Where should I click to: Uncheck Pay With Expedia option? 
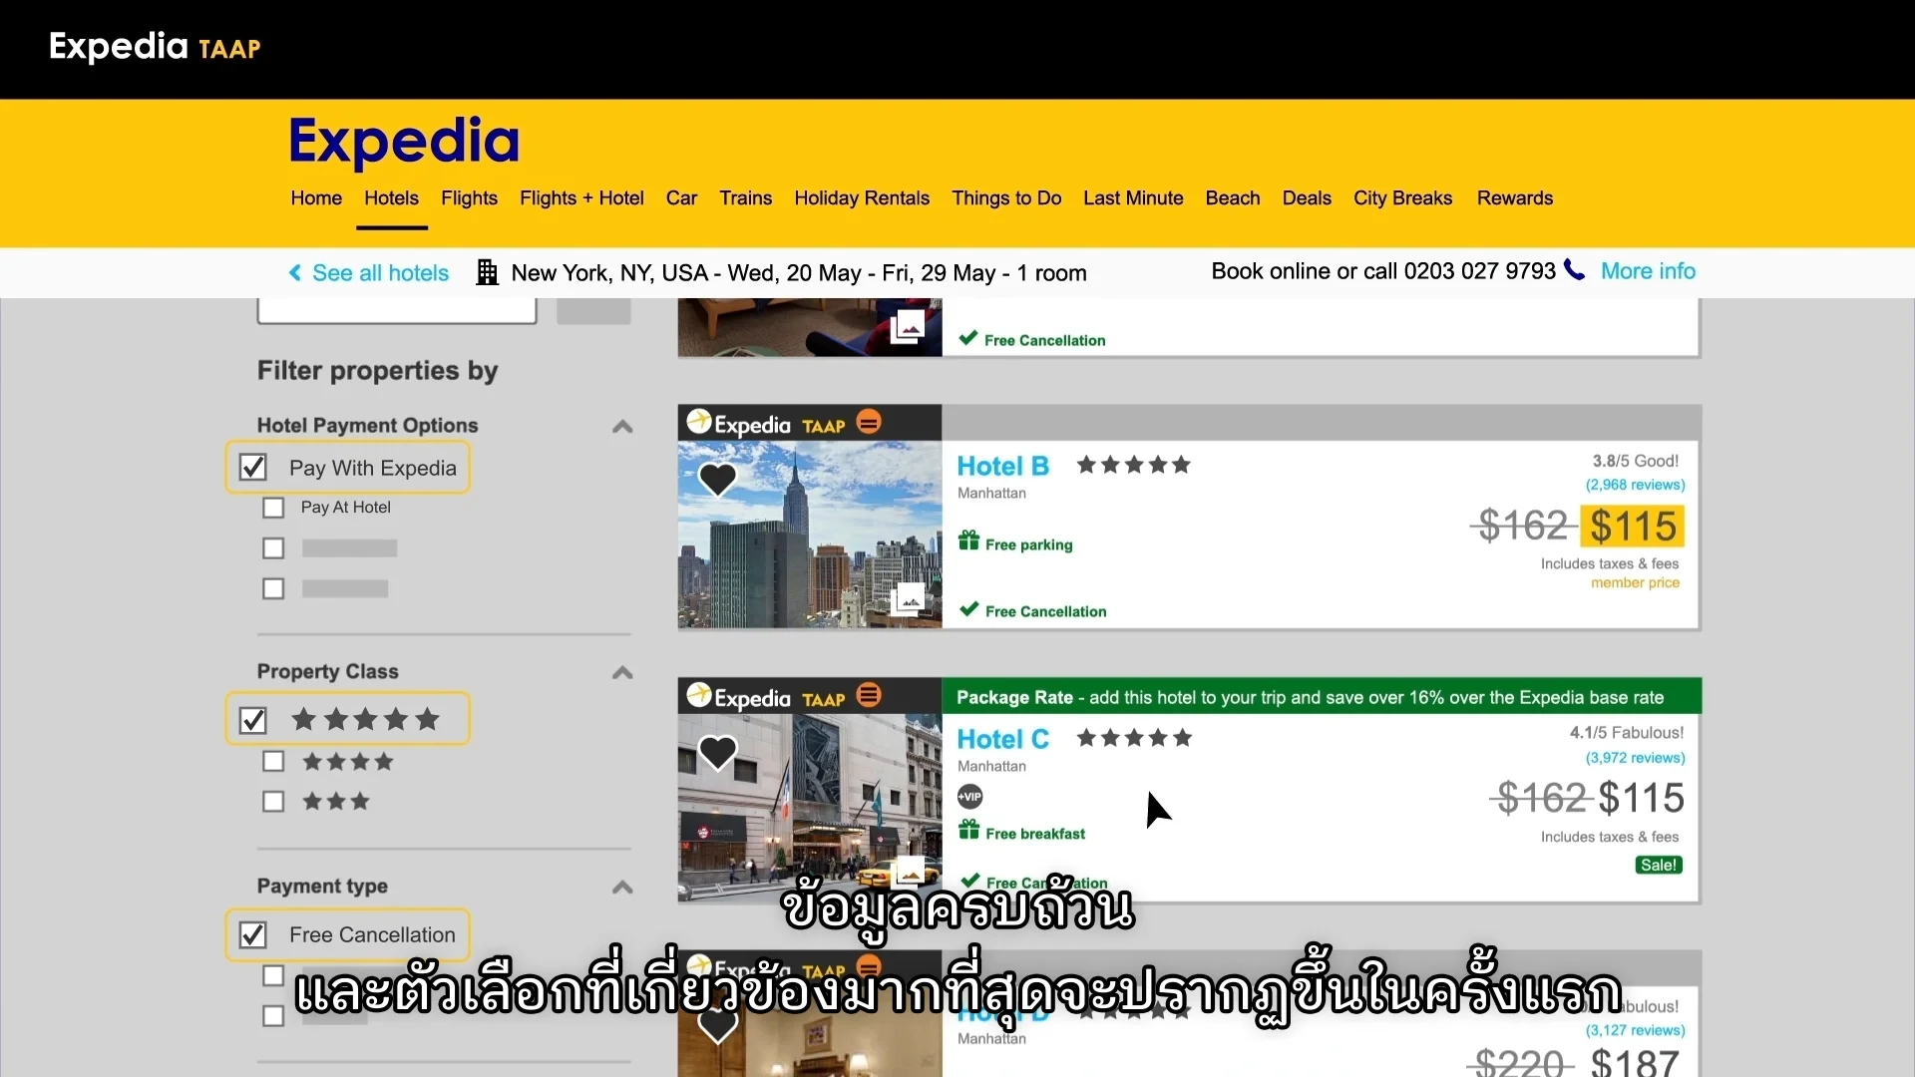(x=252, y=467)
